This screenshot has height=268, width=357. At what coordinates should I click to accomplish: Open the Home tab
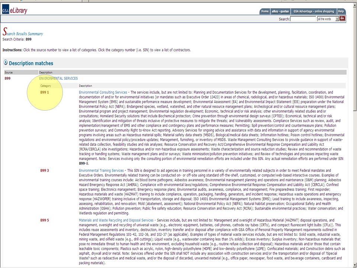click(264, 12)
